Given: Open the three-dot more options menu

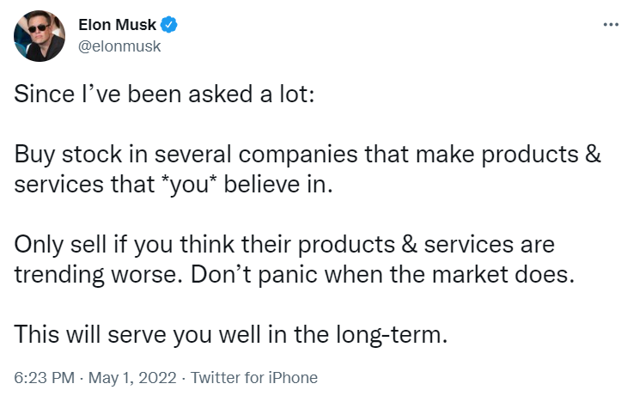Looking at the screenshot, I should pos(611,25).
